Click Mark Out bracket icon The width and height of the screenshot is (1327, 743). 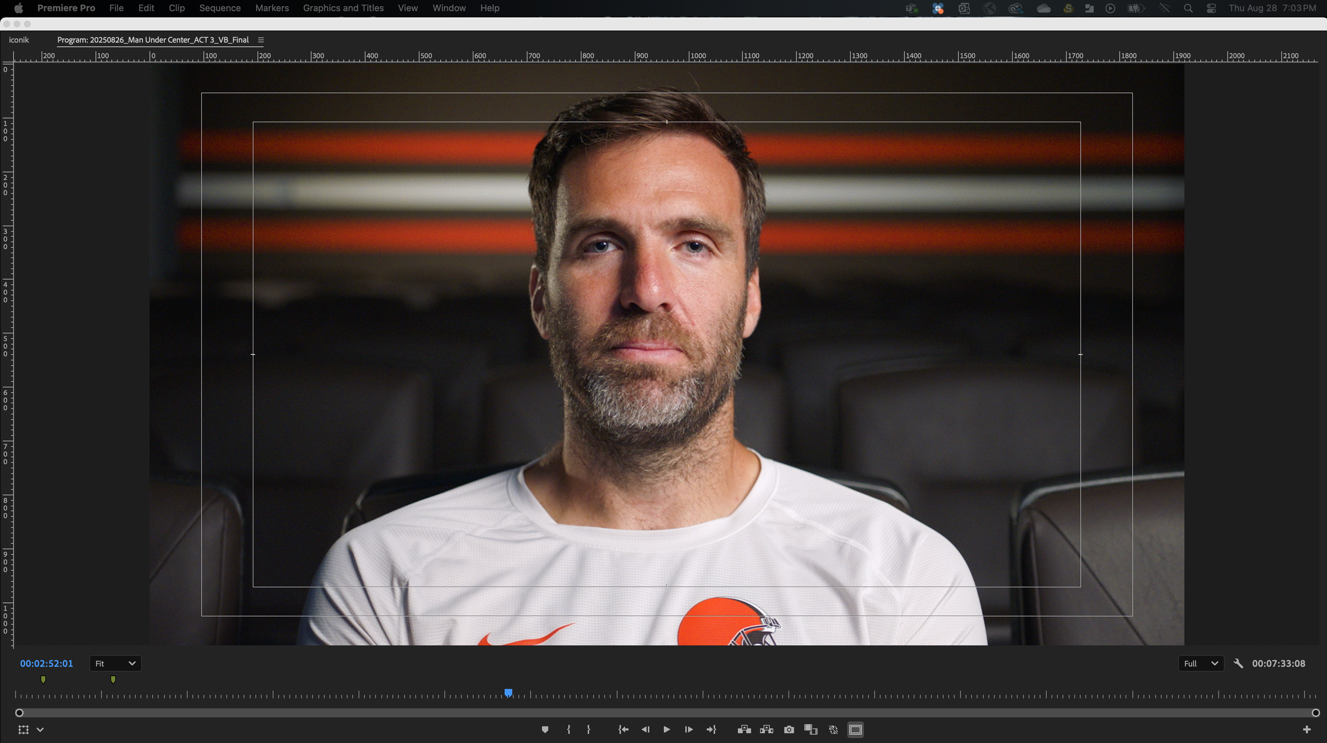tap(588, 730)
